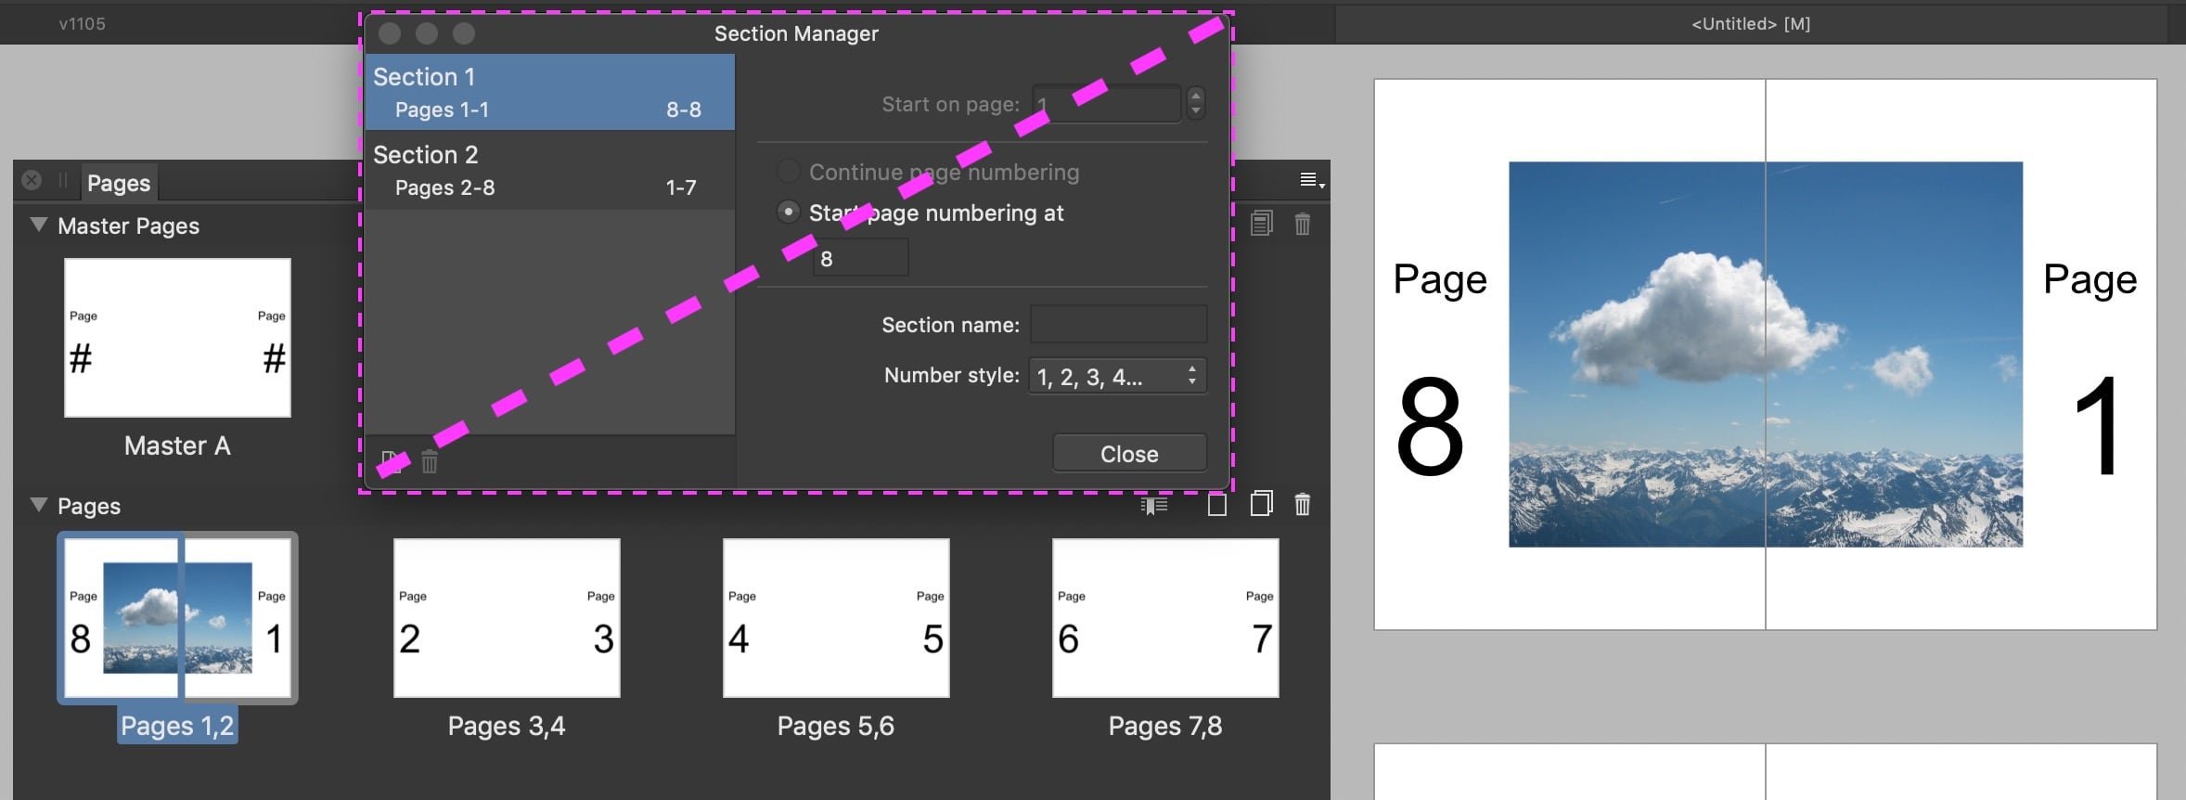Open the Pages panel options menu icon
Screen dimensions: 2186x800
pos(1311,180)
